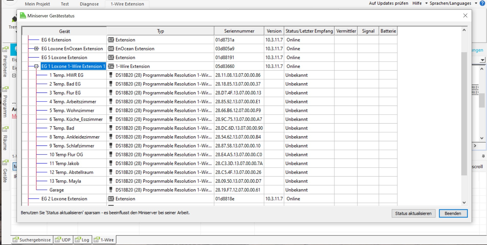487x245 pixels.
Task: Click the Programm side panel tab
Action: point(5,102)
